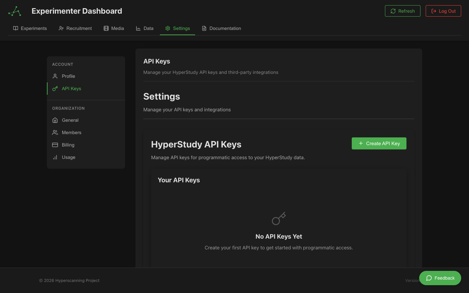Click the Recruitment person-add icon
469x293 pixels.
point(61,28)
